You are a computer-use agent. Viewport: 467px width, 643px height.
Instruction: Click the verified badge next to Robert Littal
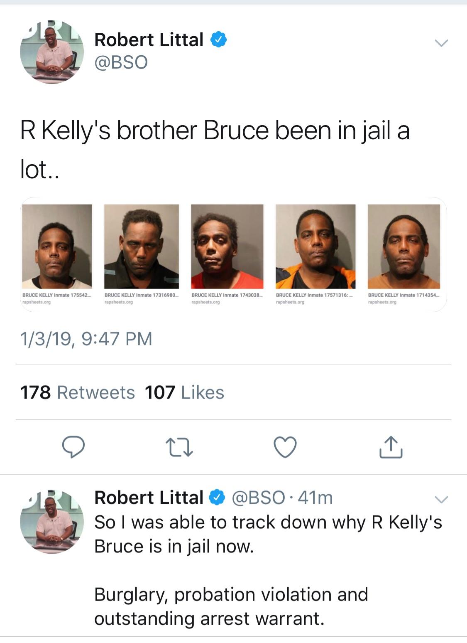click(x=218, y=39)
